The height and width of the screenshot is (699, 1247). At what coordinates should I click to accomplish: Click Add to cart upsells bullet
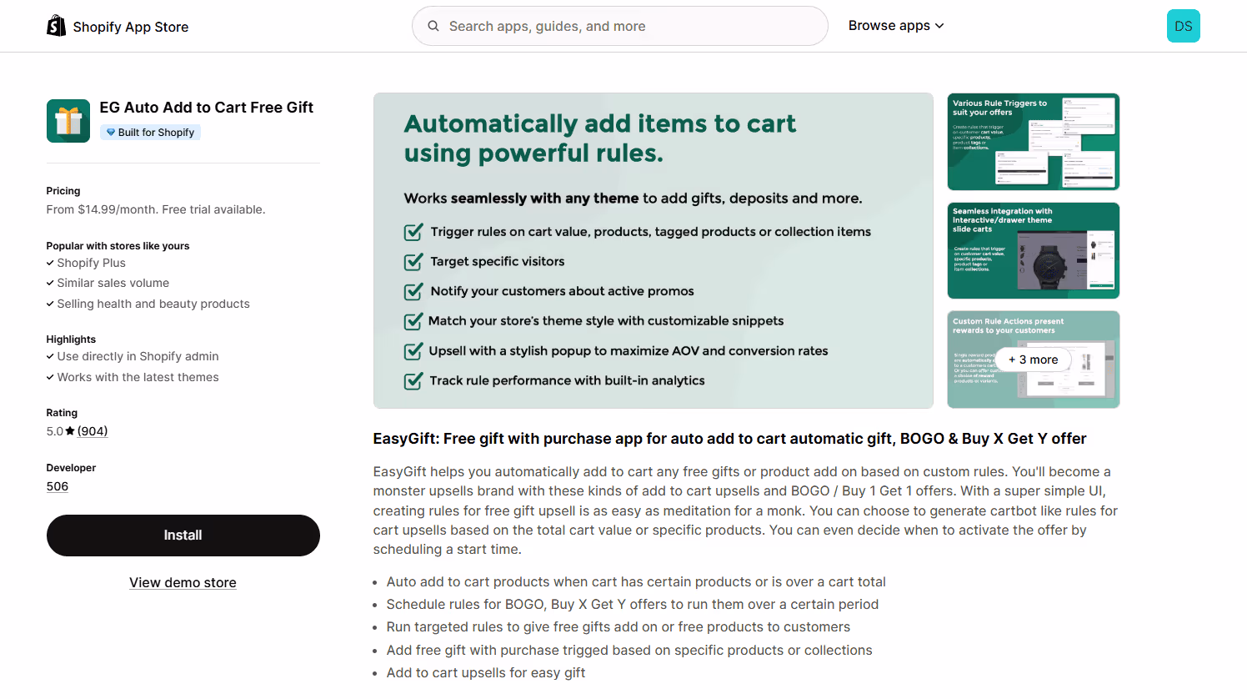(486, 673)
